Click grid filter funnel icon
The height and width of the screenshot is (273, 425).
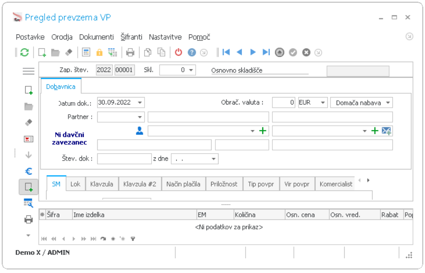click(133, 239)
